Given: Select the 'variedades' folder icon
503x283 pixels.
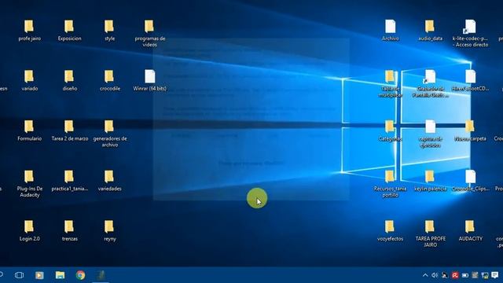Looking at the screenshot, I should pyautogui.click(x=109, y=177).
